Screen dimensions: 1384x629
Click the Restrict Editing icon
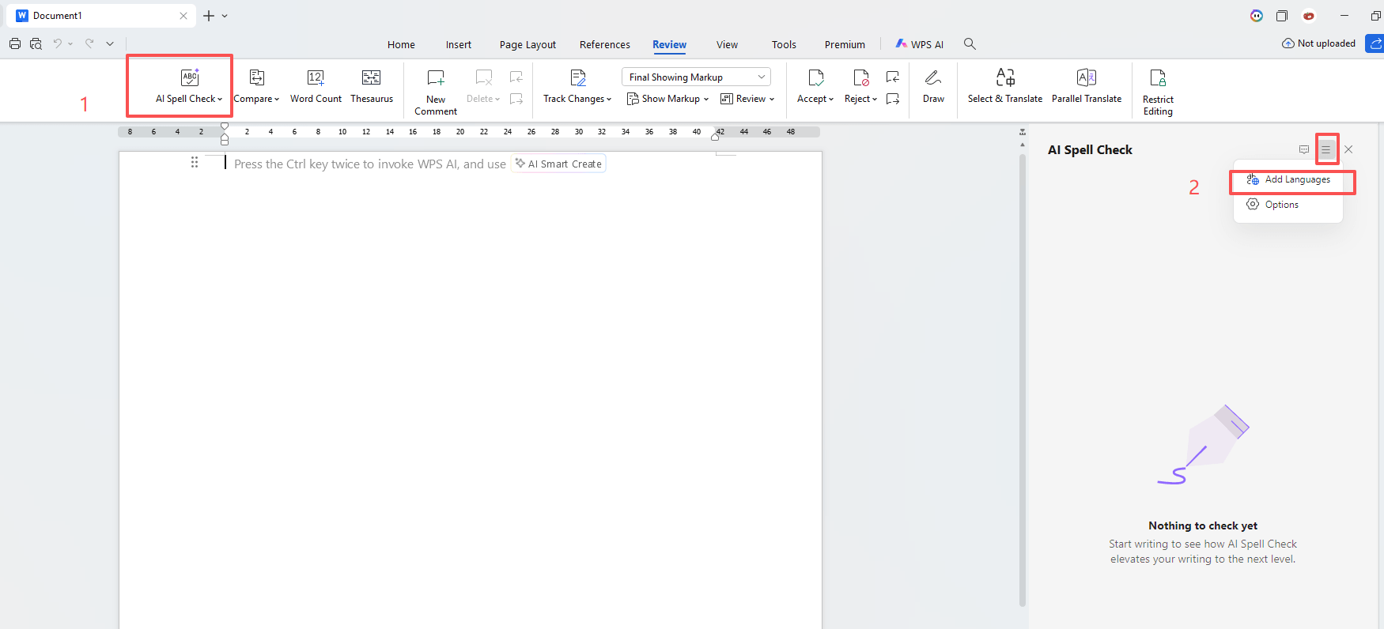click(1158, 77)
